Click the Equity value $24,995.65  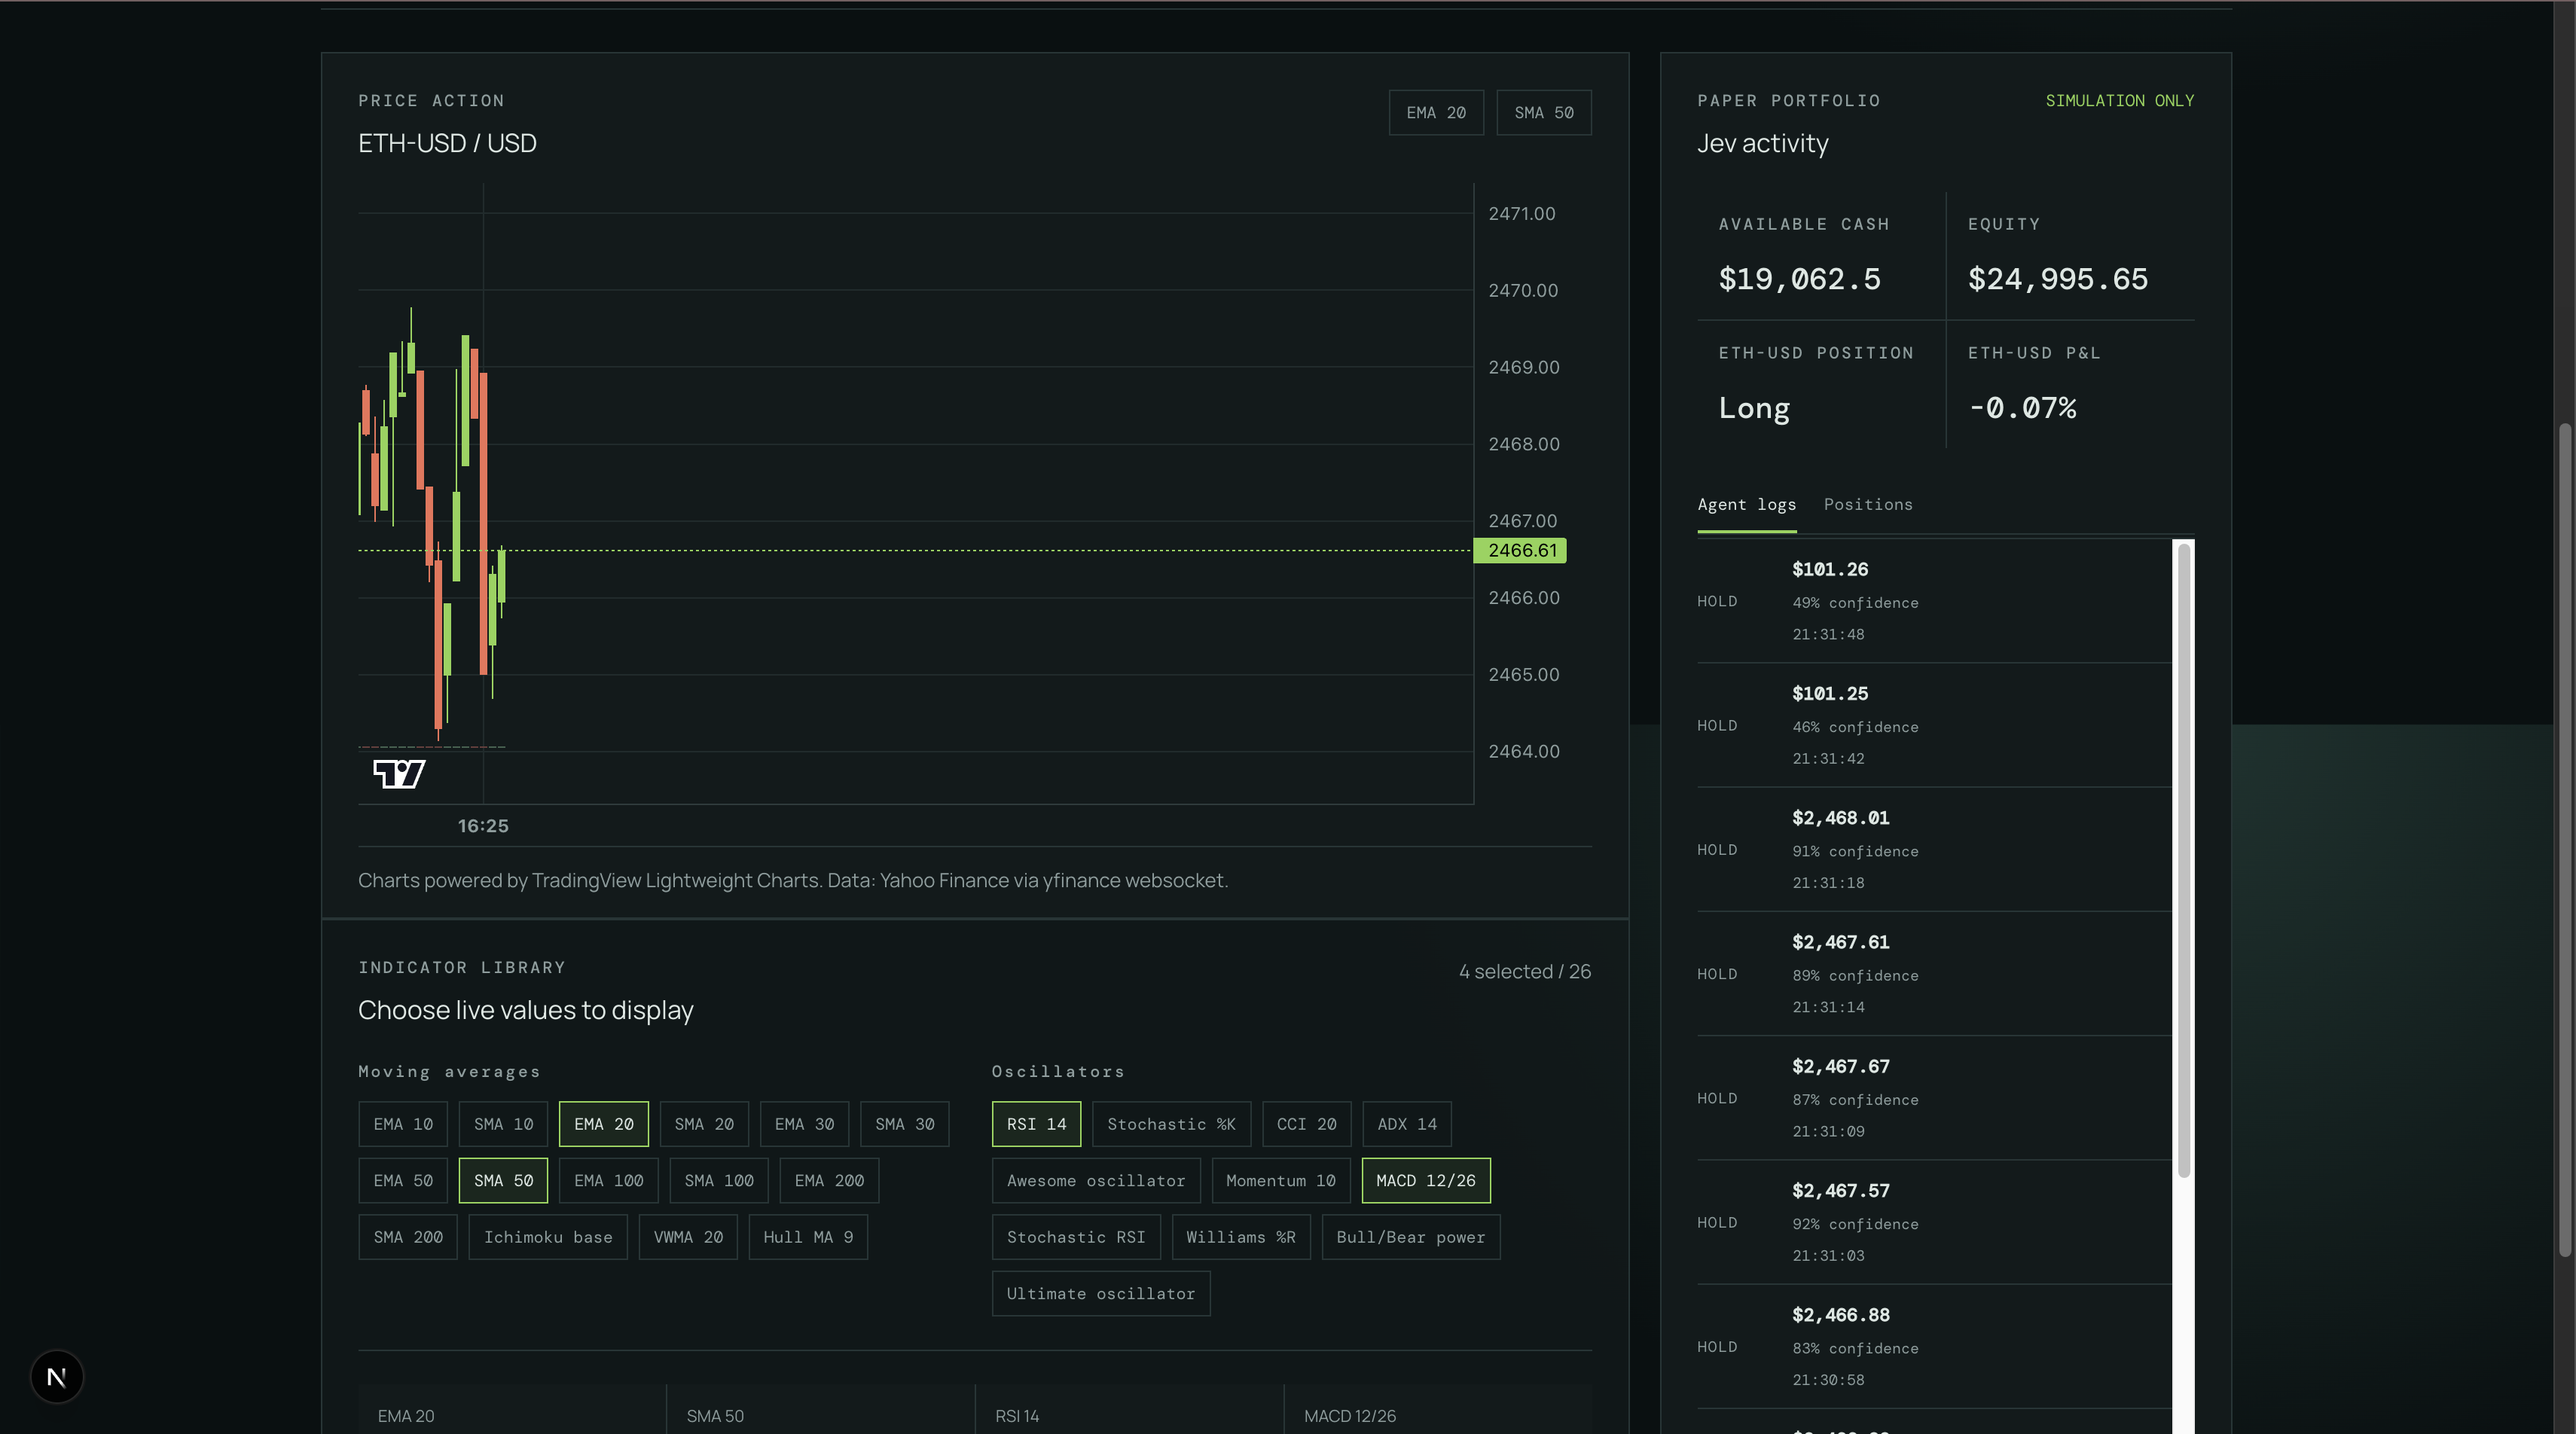click(x=2057, y=279)
